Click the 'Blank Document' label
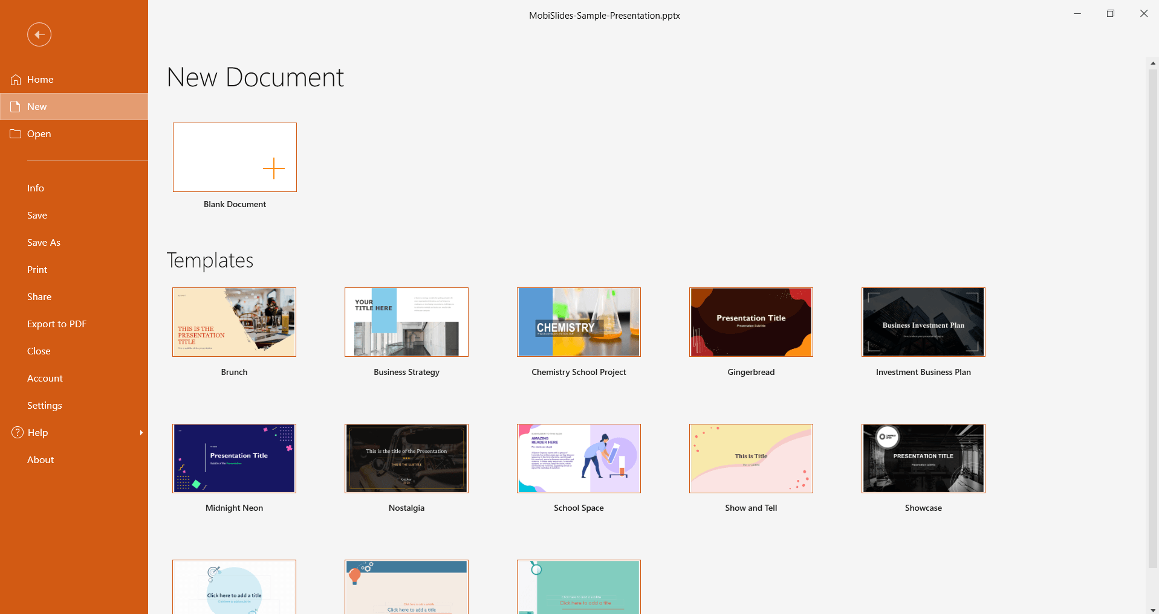 pos(235,205)
